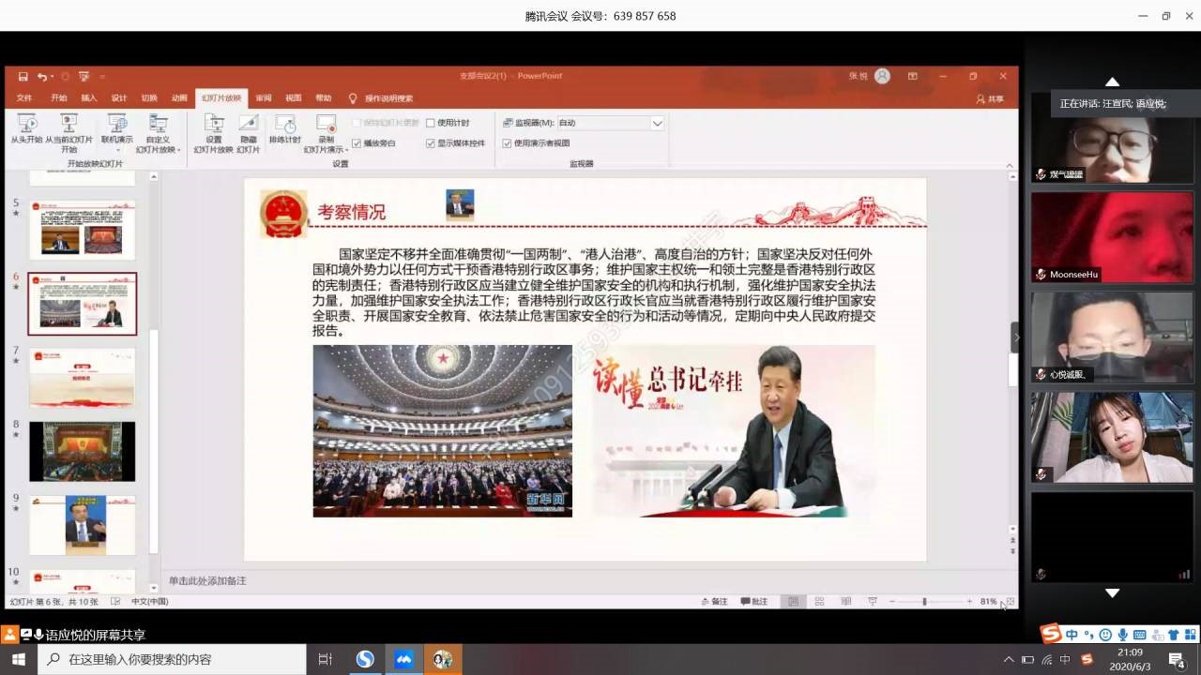The width and height of the screenshot is (1201, 675).
Task: Switch to the 审阅 ribbon tab
Action: click(x=264, y=98)
